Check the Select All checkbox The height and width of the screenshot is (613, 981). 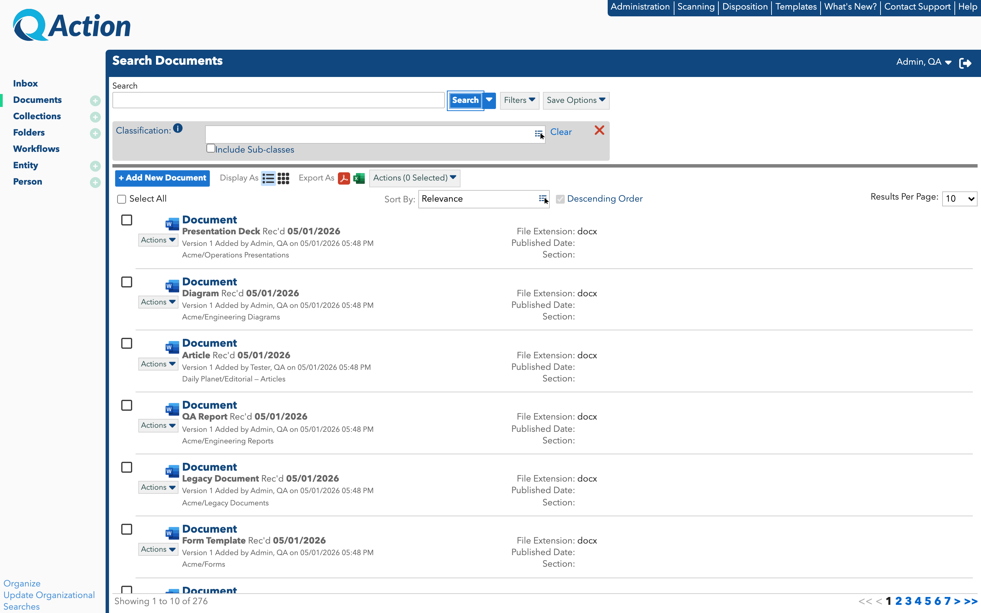pyautogui.click(x=122, y=199)
